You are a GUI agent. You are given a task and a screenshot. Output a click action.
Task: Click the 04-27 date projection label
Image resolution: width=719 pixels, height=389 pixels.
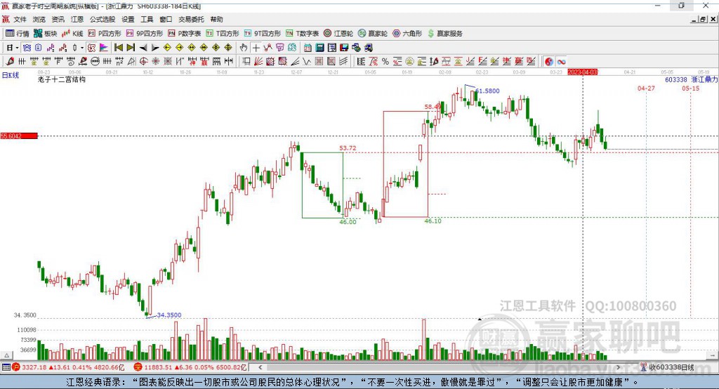point(646,88)
